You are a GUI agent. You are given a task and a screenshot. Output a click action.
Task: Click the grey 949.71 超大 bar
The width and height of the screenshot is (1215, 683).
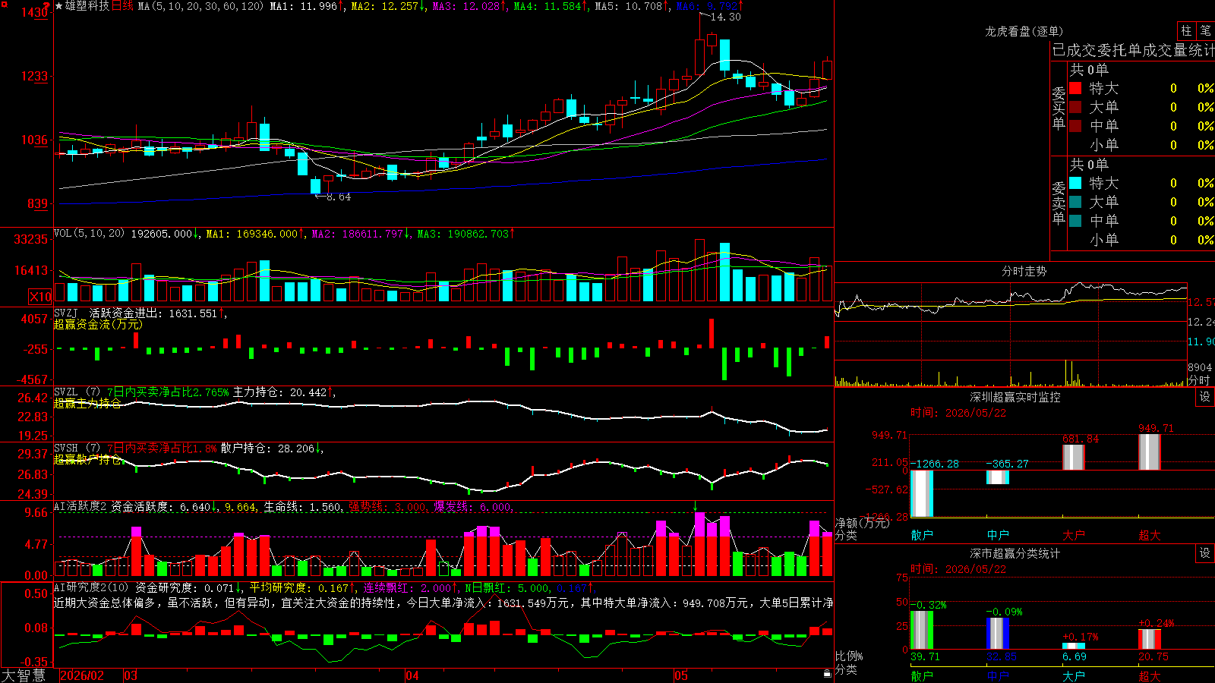point(1150,452)
